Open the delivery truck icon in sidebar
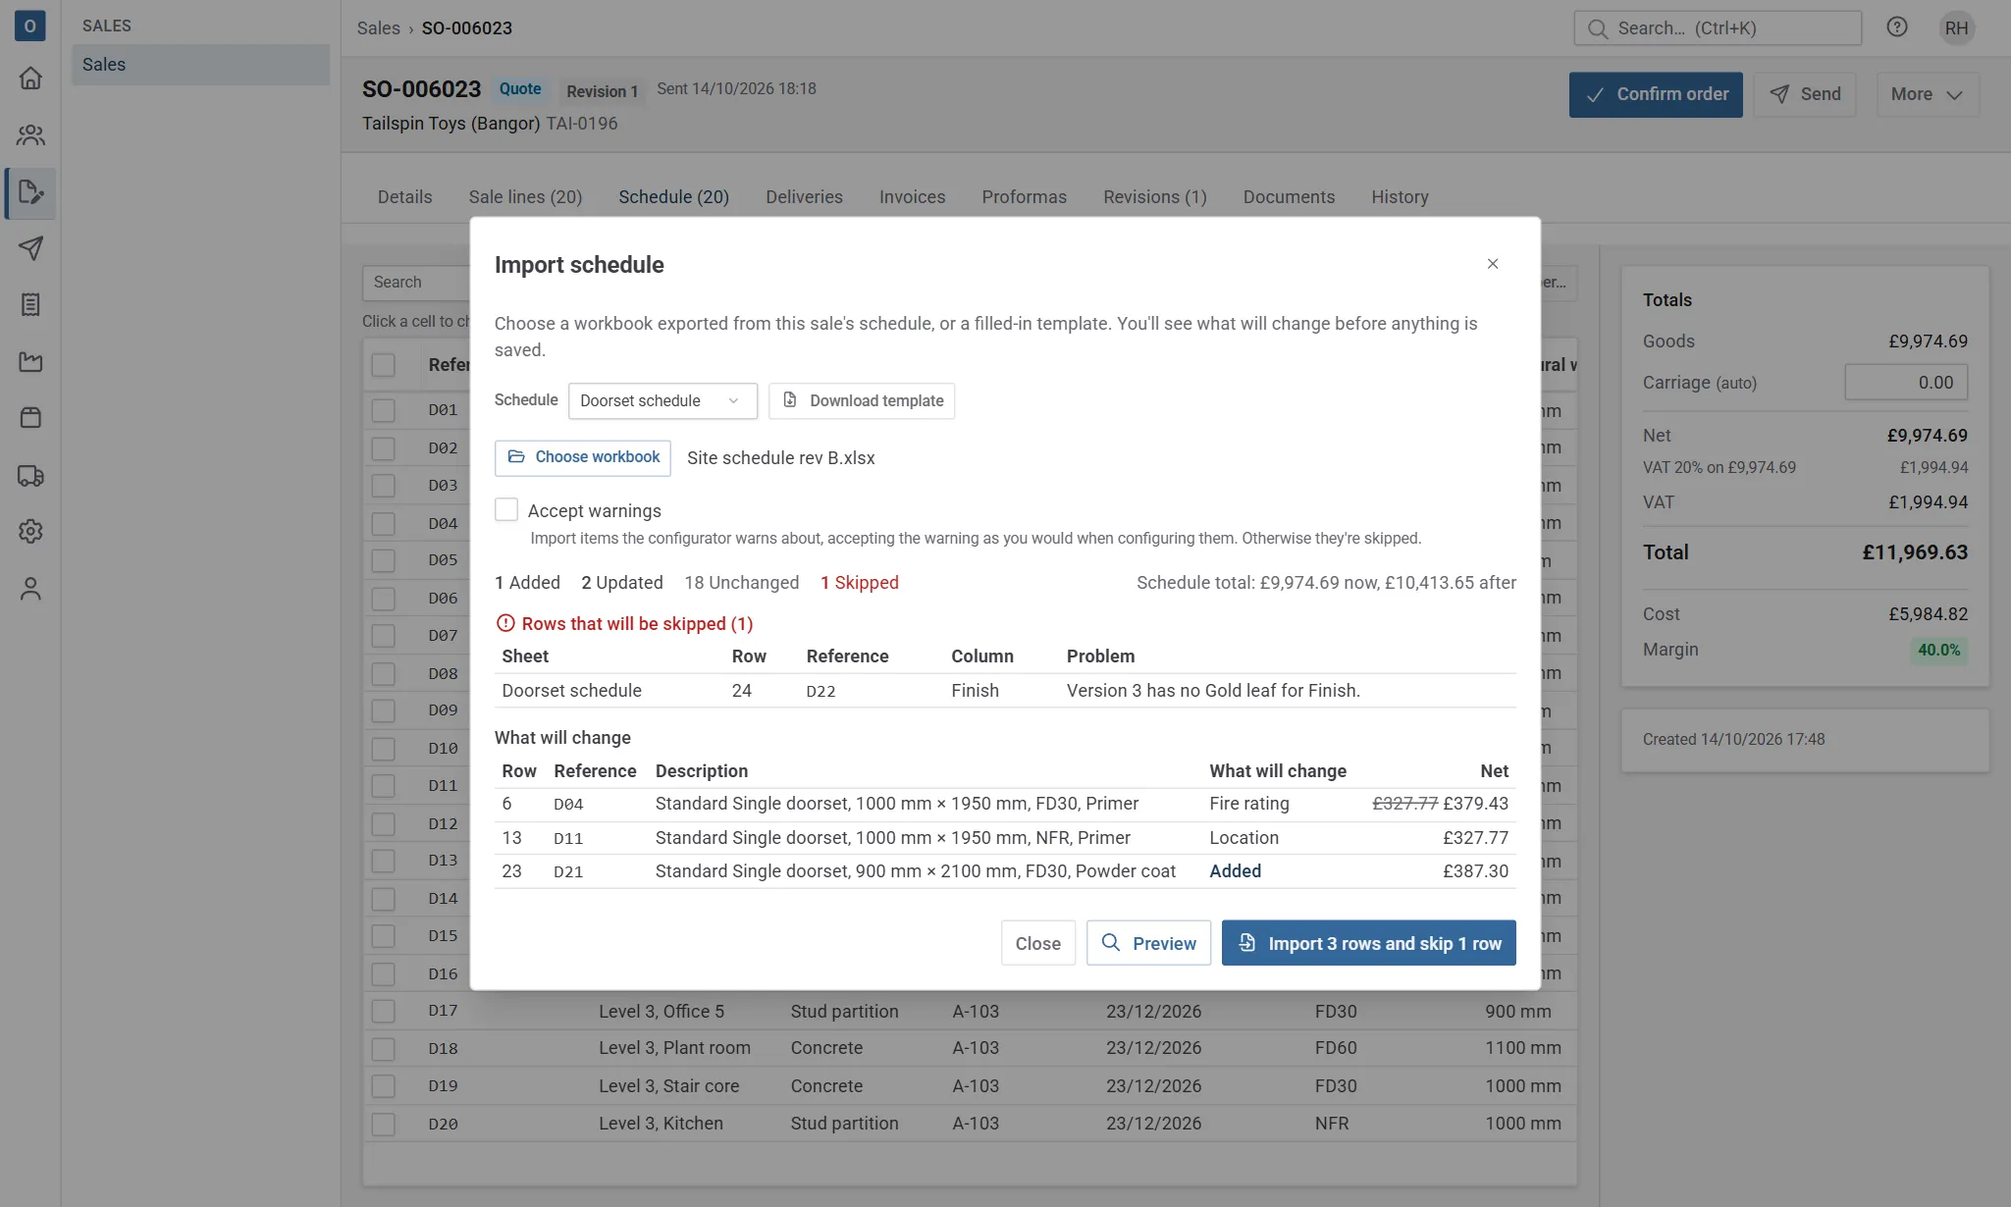 point(30,476)
